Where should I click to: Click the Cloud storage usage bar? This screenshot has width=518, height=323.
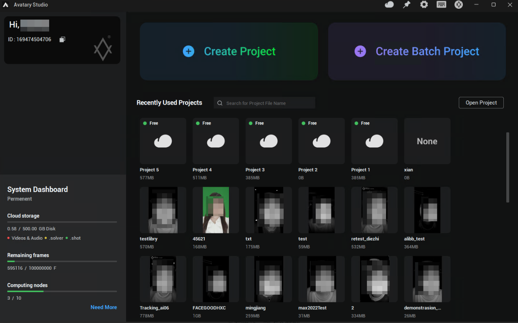[62, 222]
